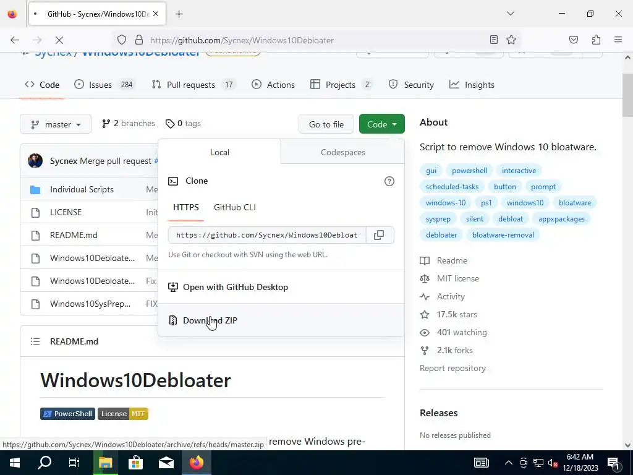View 2.1k forks link
The image size is (633, 475).
pyautogui.click(x=446, y=350)
